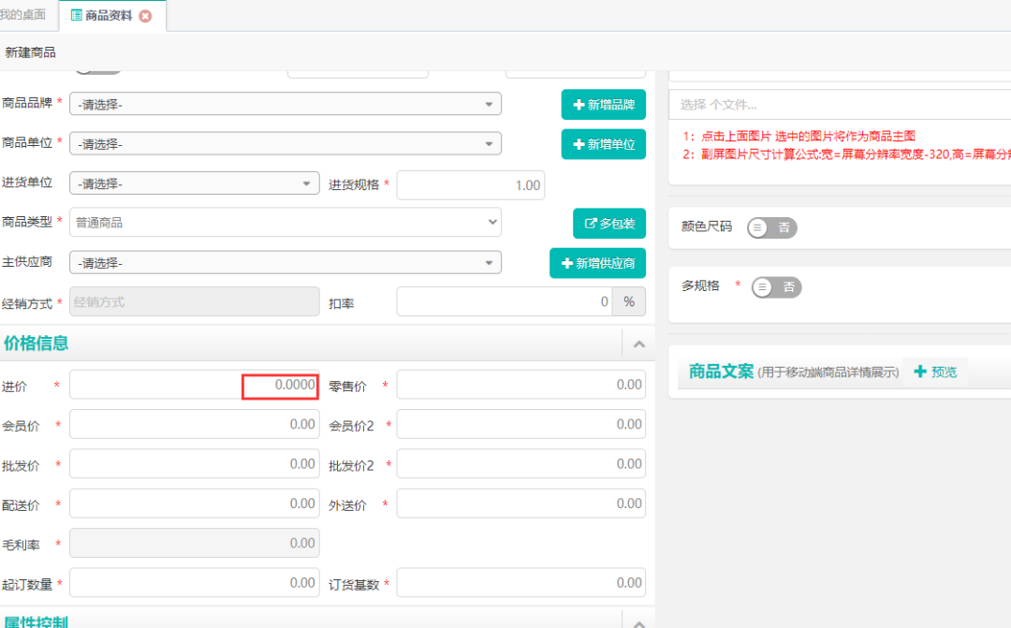Open the 商品单位 dropdown
Screen dimensions: 1011x628
285,143
